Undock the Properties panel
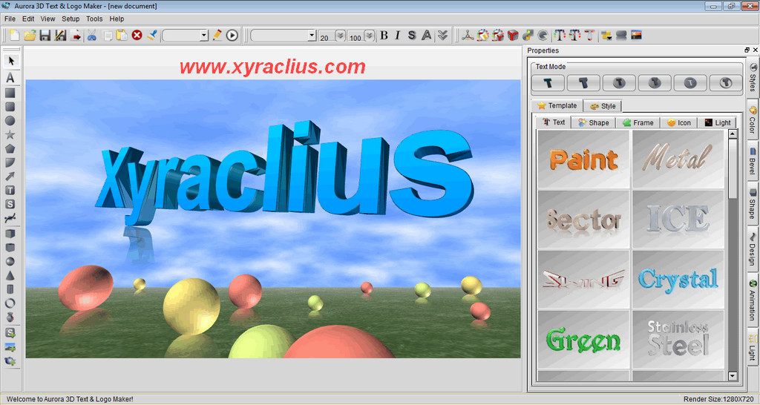This screenshot has width=760, height=405. (x=747, y=50)
